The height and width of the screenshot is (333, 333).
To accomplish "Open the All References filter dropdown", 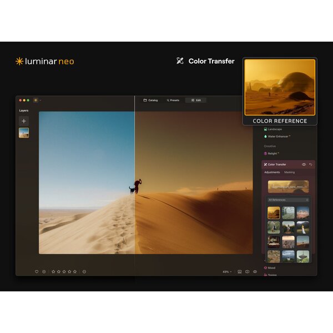I will pos(288,200).
